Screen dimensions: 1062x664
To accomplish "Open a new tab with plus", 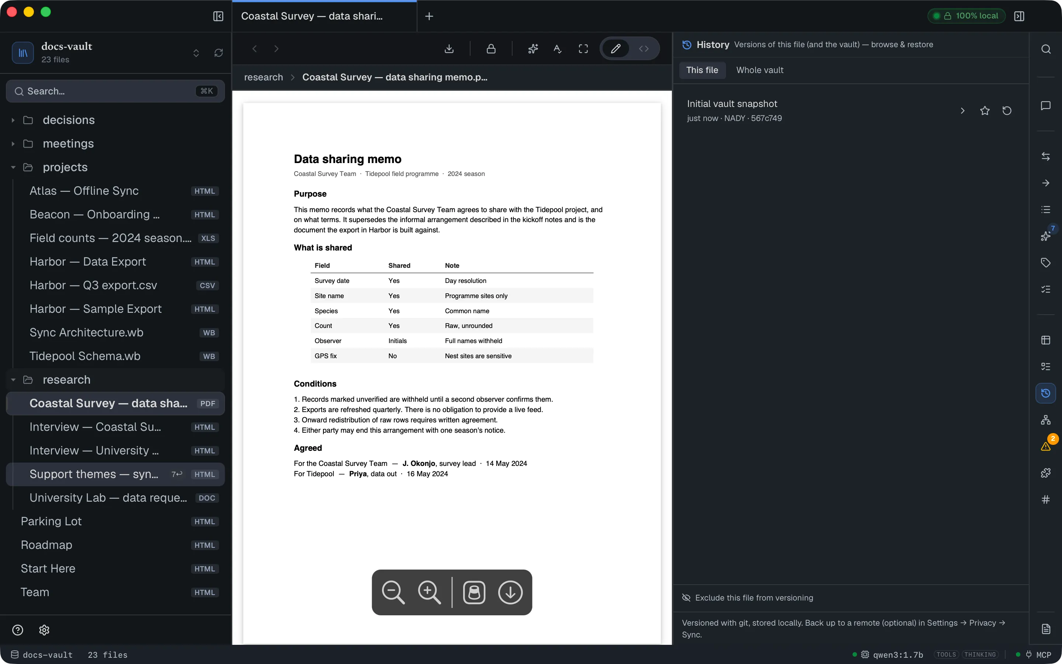I will [429, 16].
